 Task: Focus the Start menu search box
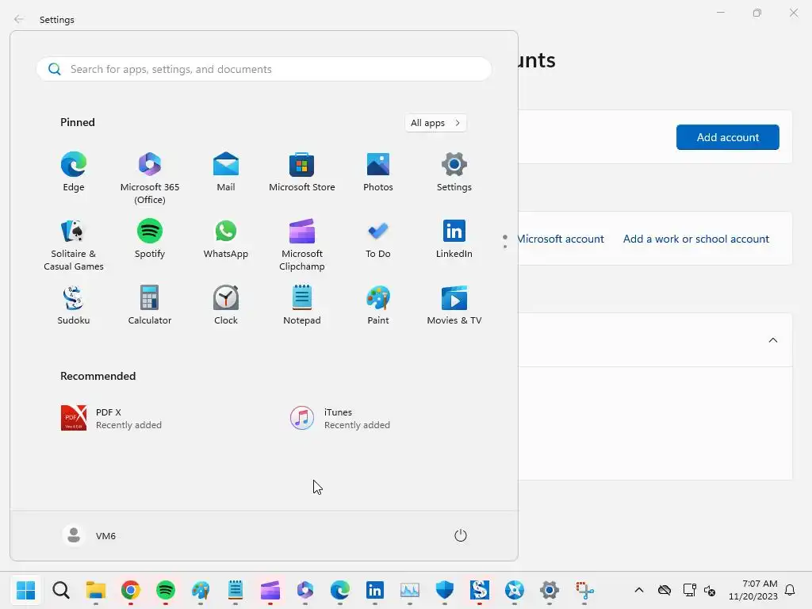coord(263,69)
